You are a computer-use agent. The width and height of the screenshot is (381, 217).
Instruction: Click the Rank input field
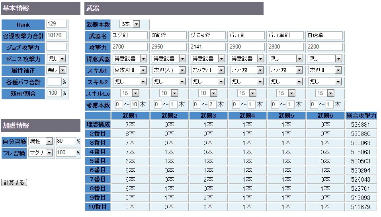[57, 24]
